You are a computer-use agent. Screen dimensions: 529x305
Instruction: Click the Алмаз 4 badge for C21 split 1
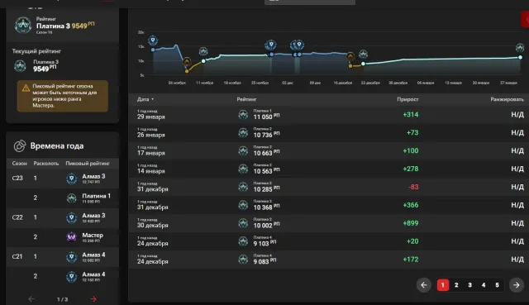(72, 257)
